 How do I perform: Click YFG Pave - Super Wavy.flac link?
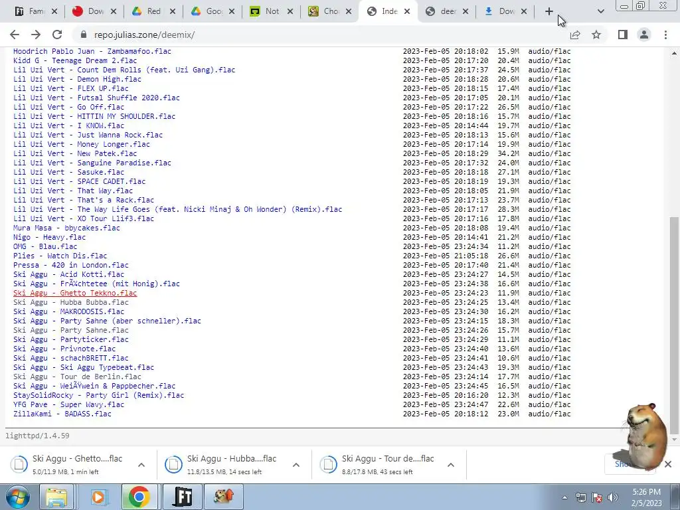[x=68, y=404]
